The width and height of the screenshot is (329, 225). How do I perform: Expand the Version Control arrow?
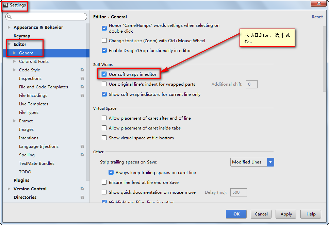tap(9, 189)
